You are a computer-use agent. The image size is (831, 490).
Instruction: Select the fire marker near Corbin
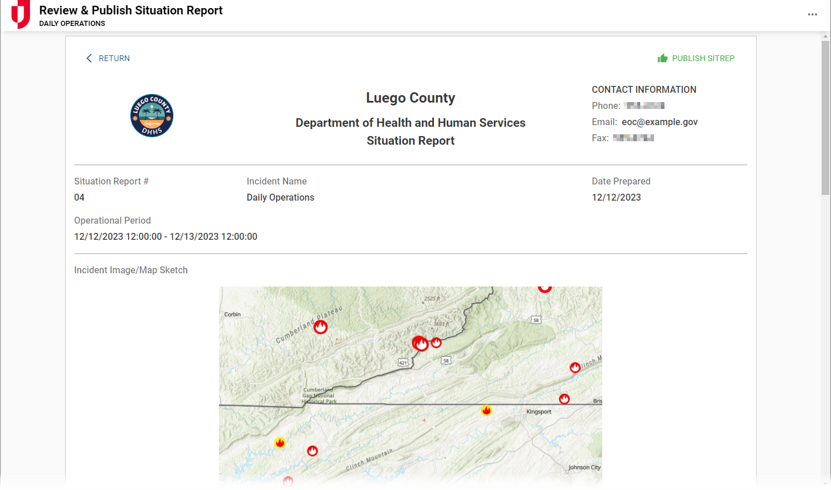(320, 326)
